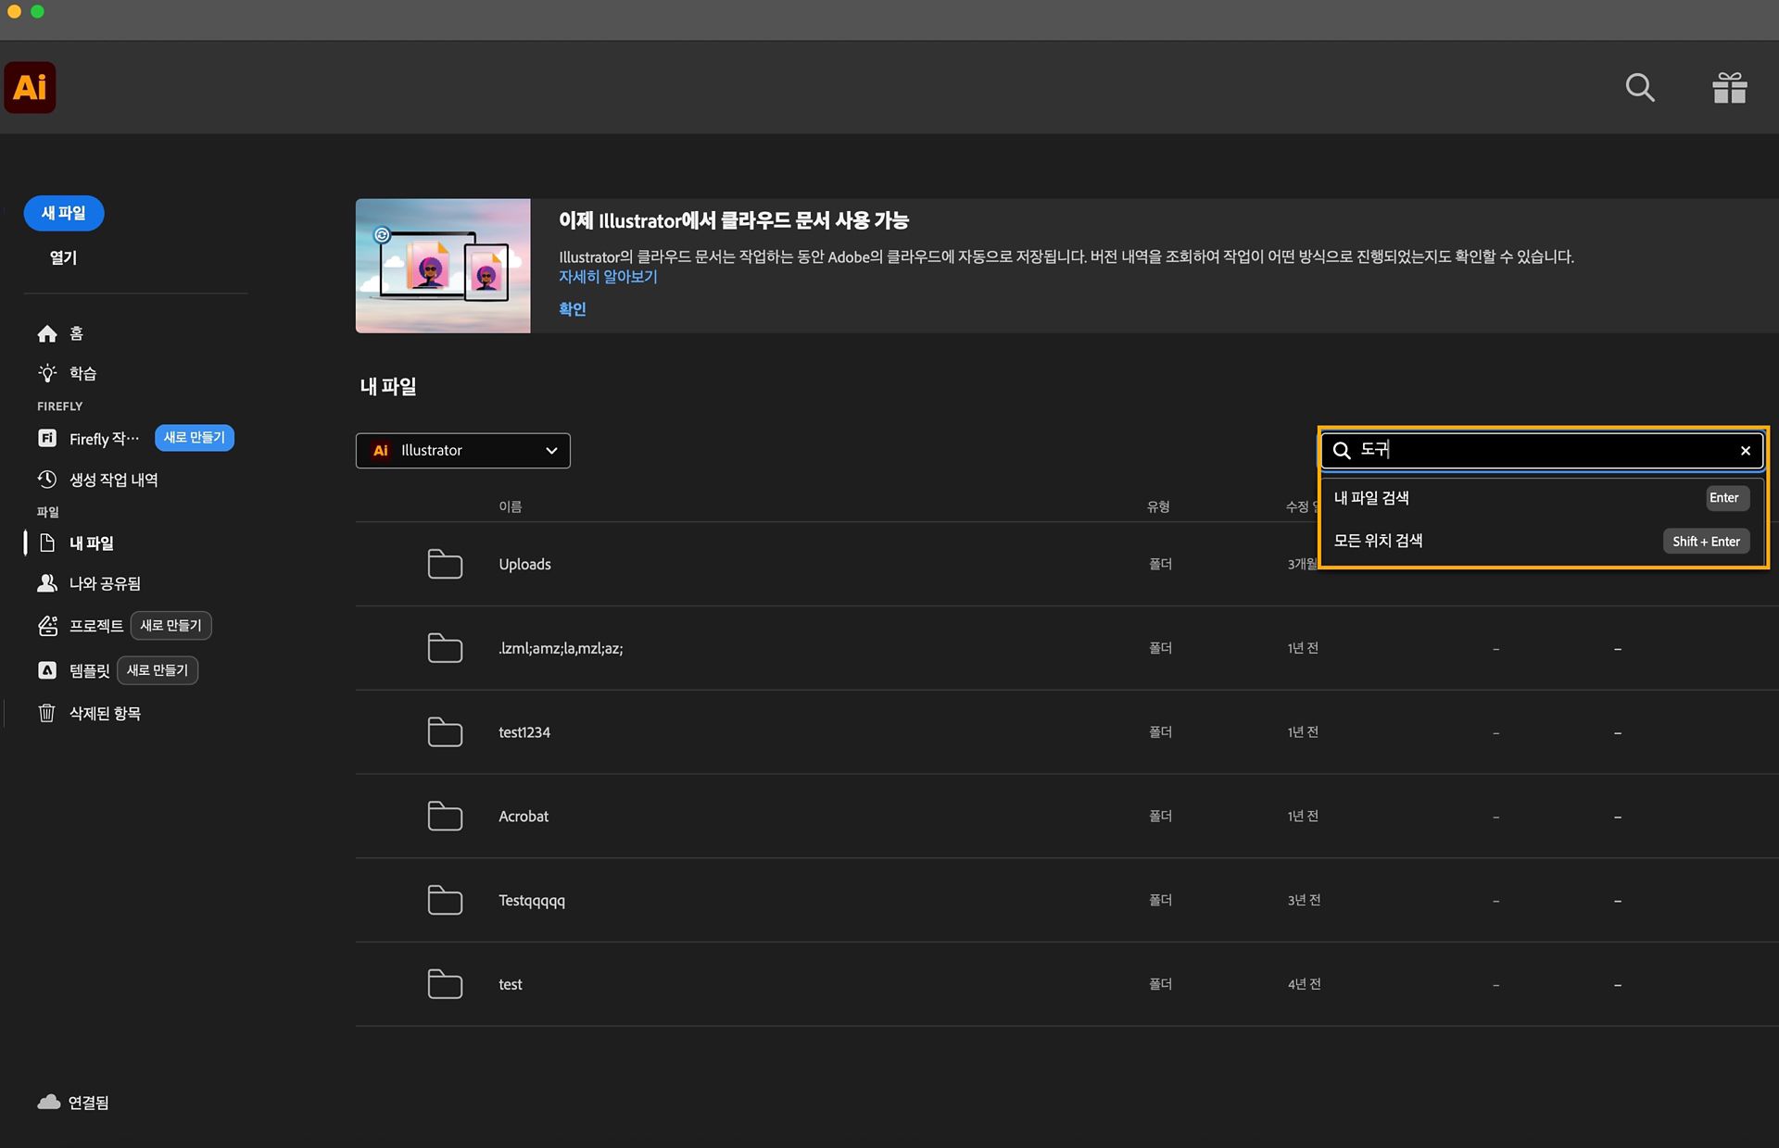Open the header search magnifier icon
1779x1148 pixels.
tap(1640, 87)
